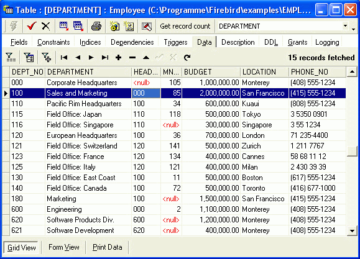Click scrollbar down arrow in data grid
360x259 pixels.
[x=352, y=230]
